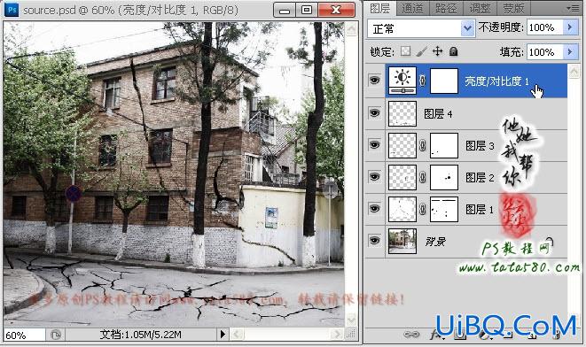Switch to the 路径 tab

tap(446, 8)
